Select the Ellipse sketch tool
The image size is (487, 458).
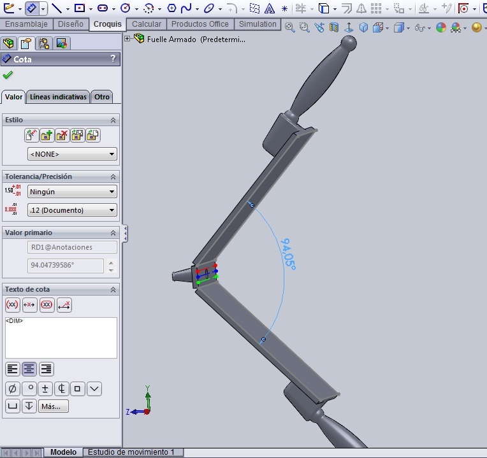click(209, 8)
